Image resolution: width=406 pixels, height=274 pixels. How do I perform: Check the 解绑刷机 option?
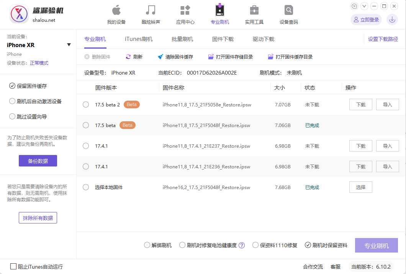147,245
